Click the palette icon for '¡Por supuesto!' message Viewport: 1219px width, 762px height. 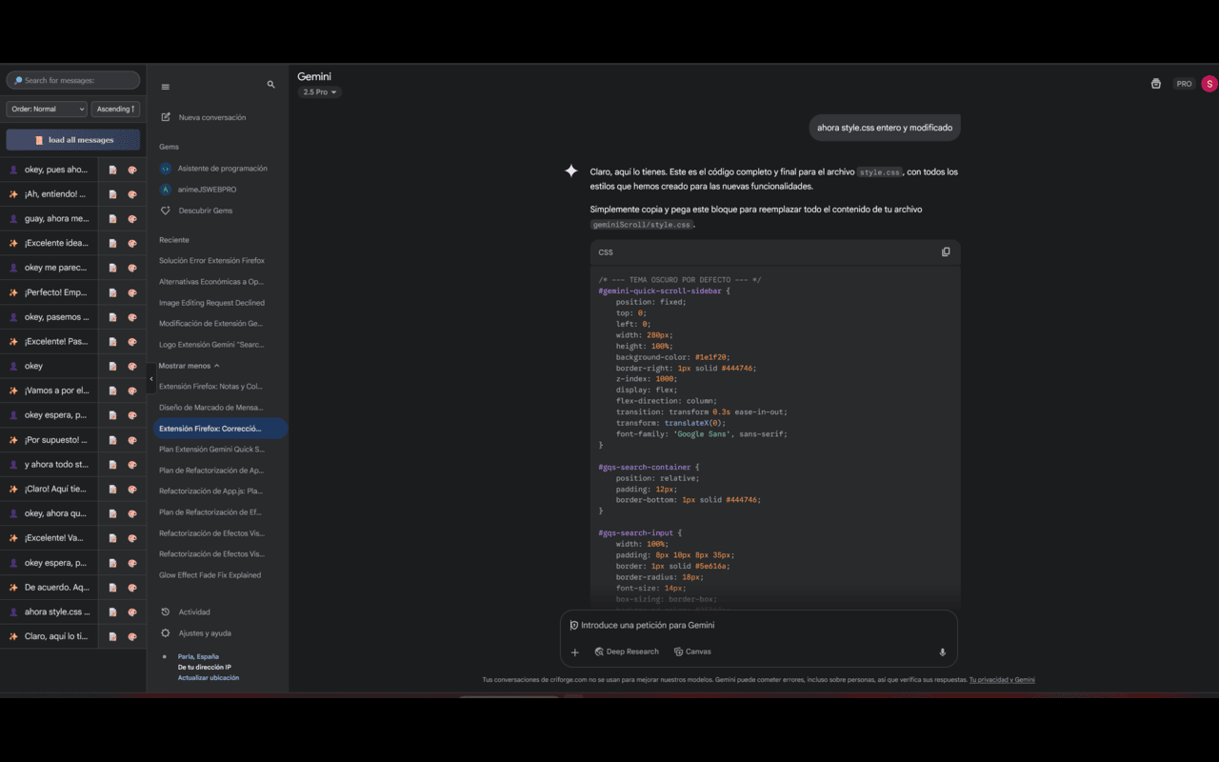tap(132, 440)
